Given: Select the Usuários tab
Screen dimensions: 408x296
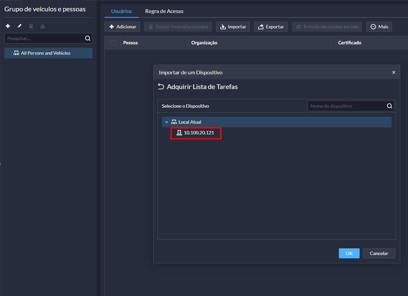Looking at the screenshot, I should coord(121,11).
